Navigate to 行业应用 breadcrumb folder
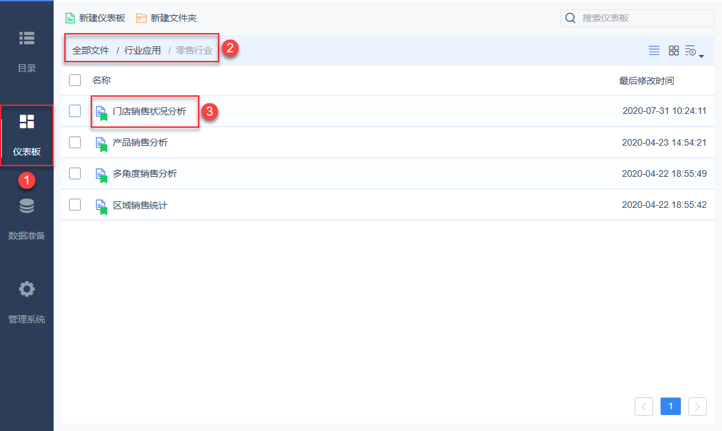The width and height of the screenshot is (722, 431). tap(142, 50)
